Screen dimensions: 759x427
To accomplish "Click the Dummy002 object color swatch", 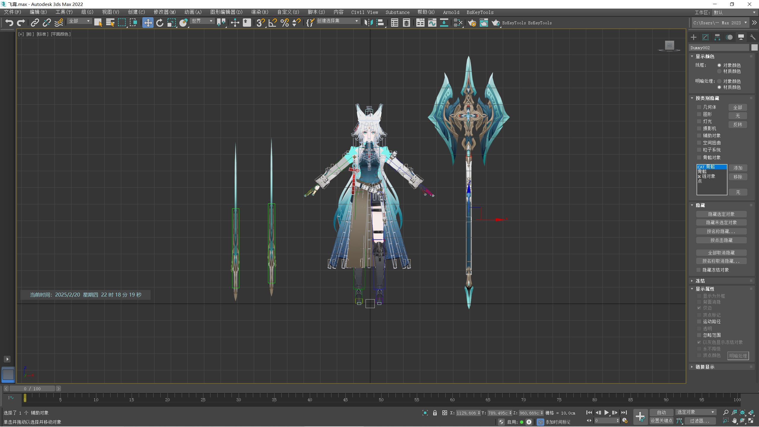I will pyautogui.click(x=755, y=47).
